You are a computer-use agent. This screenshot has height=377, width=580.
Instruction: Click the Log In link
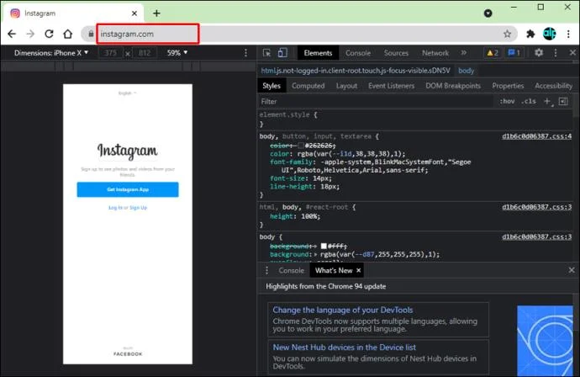(115, 208)
